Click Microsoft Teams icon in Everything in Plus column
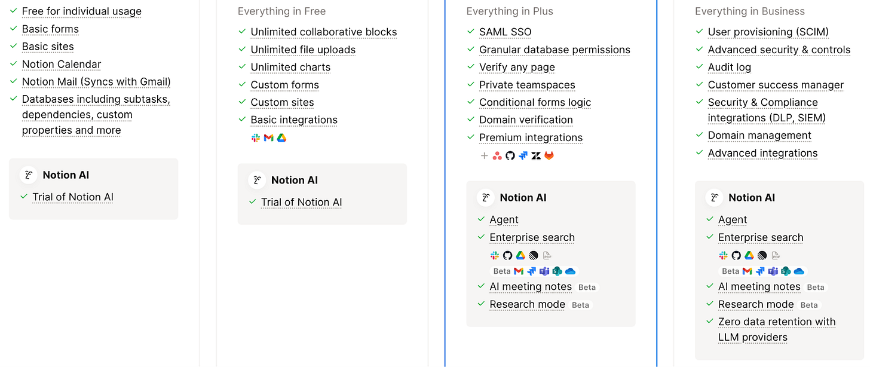Screen dimensions: 870x367 click(544, 271)
